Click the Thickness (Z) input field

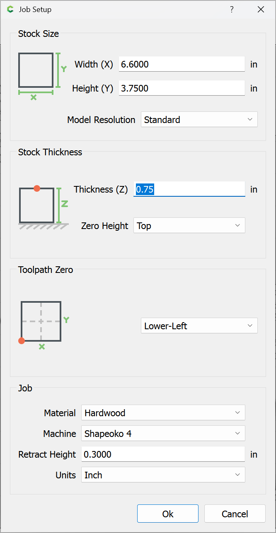(189, 189)
